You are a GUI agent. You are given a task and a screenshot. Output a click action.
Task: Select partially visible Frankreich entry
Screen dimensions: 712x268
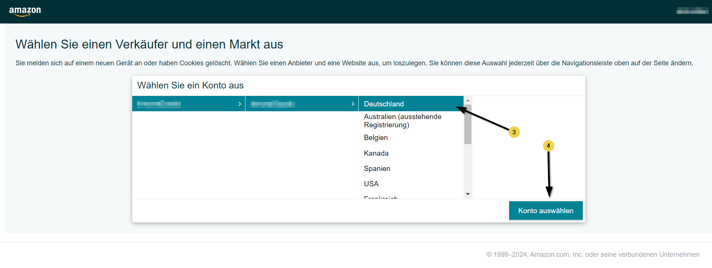pyautogui.click(x=381, y=197)
